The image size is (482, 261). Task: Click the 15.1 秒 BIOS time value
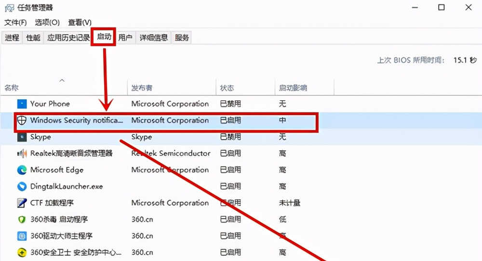pyautogui.click(x=465, y=60)
